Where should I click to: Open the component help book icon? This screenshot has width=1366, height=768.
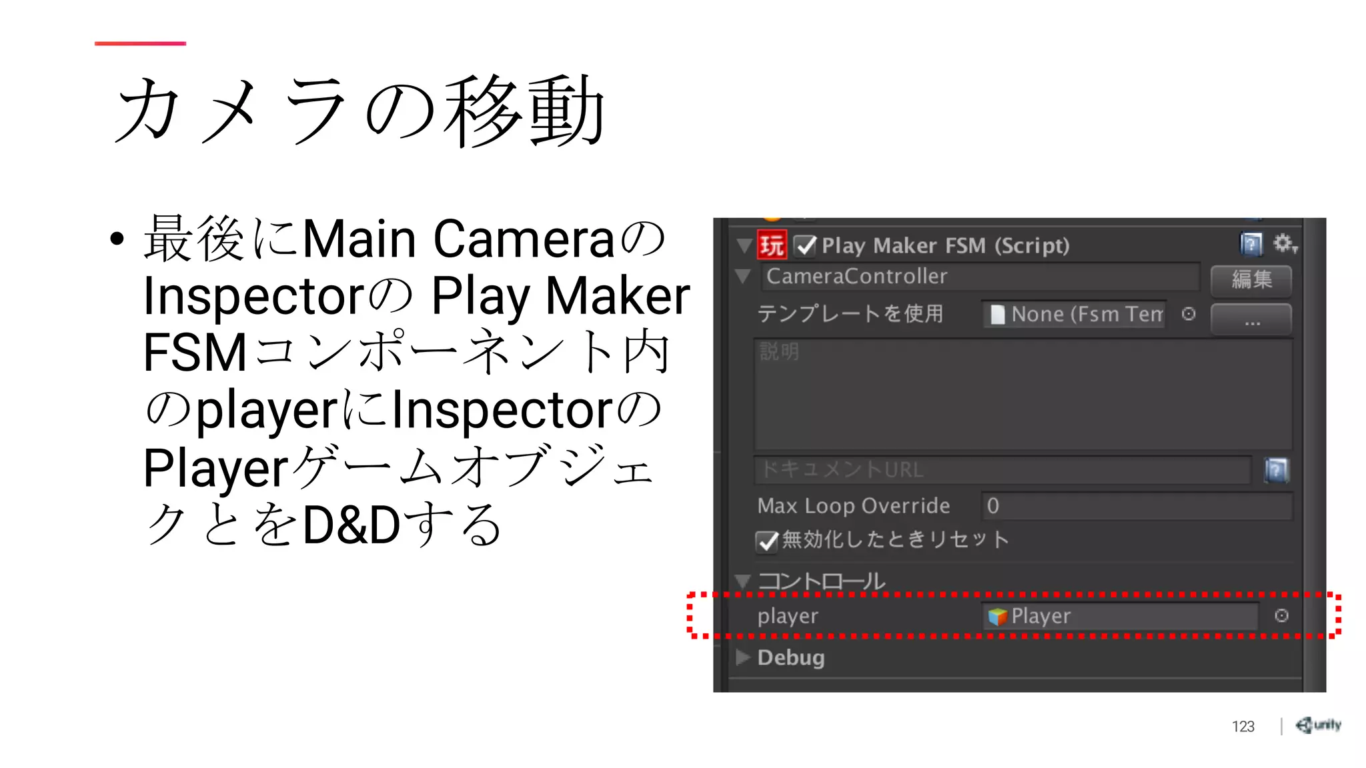(1251, 245)
